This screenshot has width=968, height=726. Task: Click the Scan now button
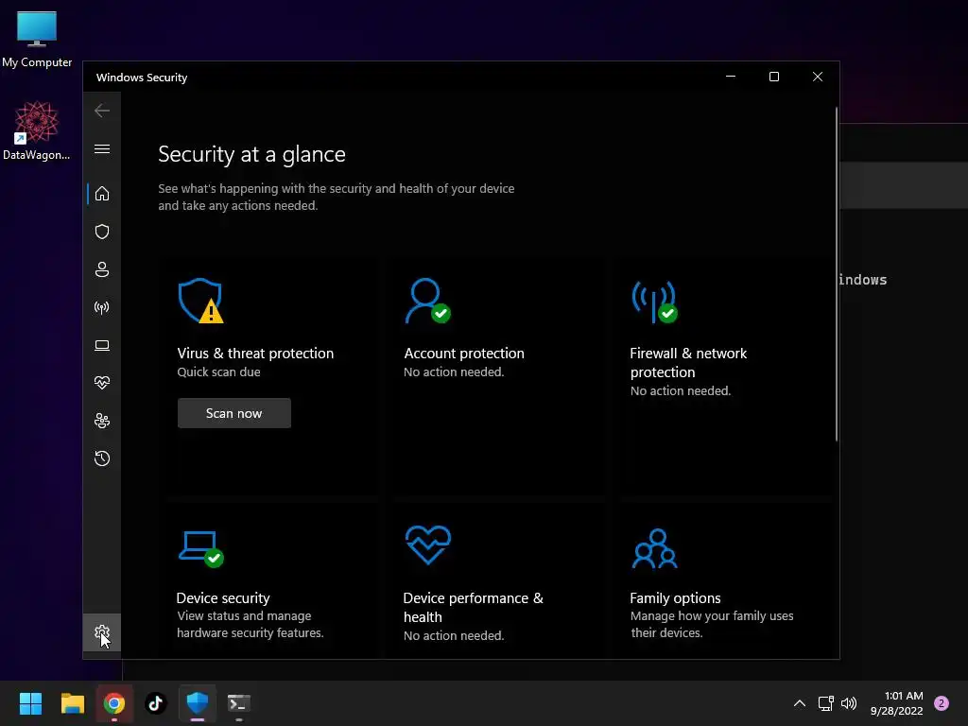pos(234,413)
